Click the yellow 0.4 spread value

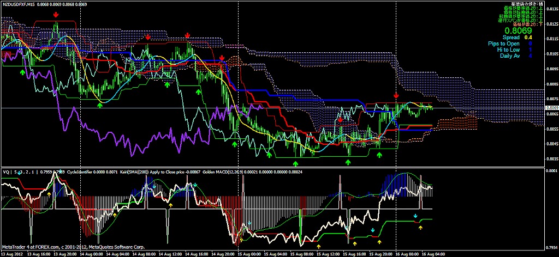click(x=529, y=38)
